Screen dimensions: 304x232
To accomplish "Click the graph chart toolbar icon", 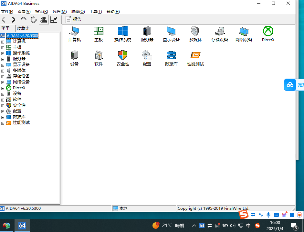I will point(54,20).
